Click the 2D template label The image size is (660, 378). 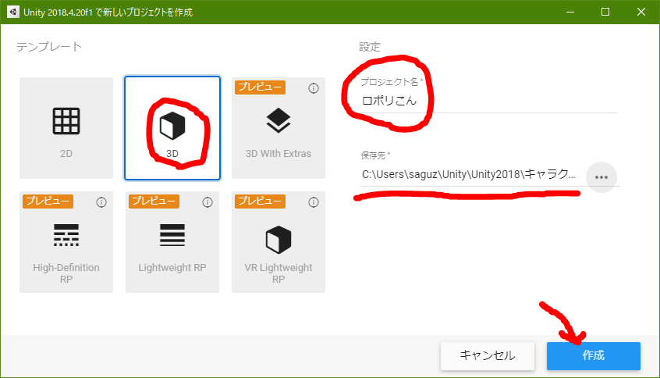pyautogui.click(x=66, y=153)
